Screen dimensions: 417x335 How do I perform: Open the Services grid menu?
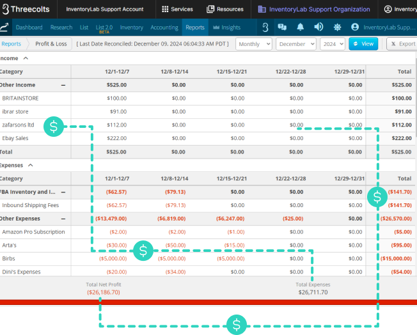pos(177,9)
